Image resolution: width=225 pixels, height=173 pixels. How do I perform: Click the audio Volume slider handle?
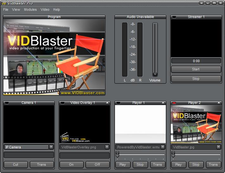pos(155,74)
